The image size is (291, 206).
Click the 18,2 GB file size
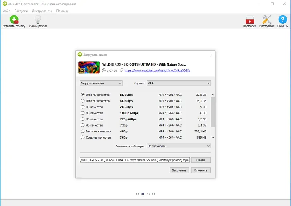pos(201,101)
